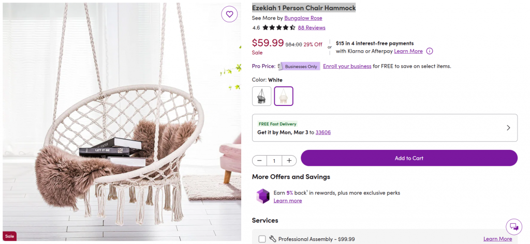Decrease quantity with minus button
The image size is (530, 244).
click(259, 161)
